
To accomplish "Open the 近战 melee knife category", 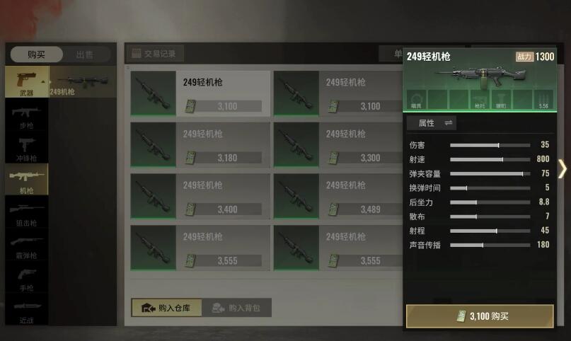I will 27,311.
